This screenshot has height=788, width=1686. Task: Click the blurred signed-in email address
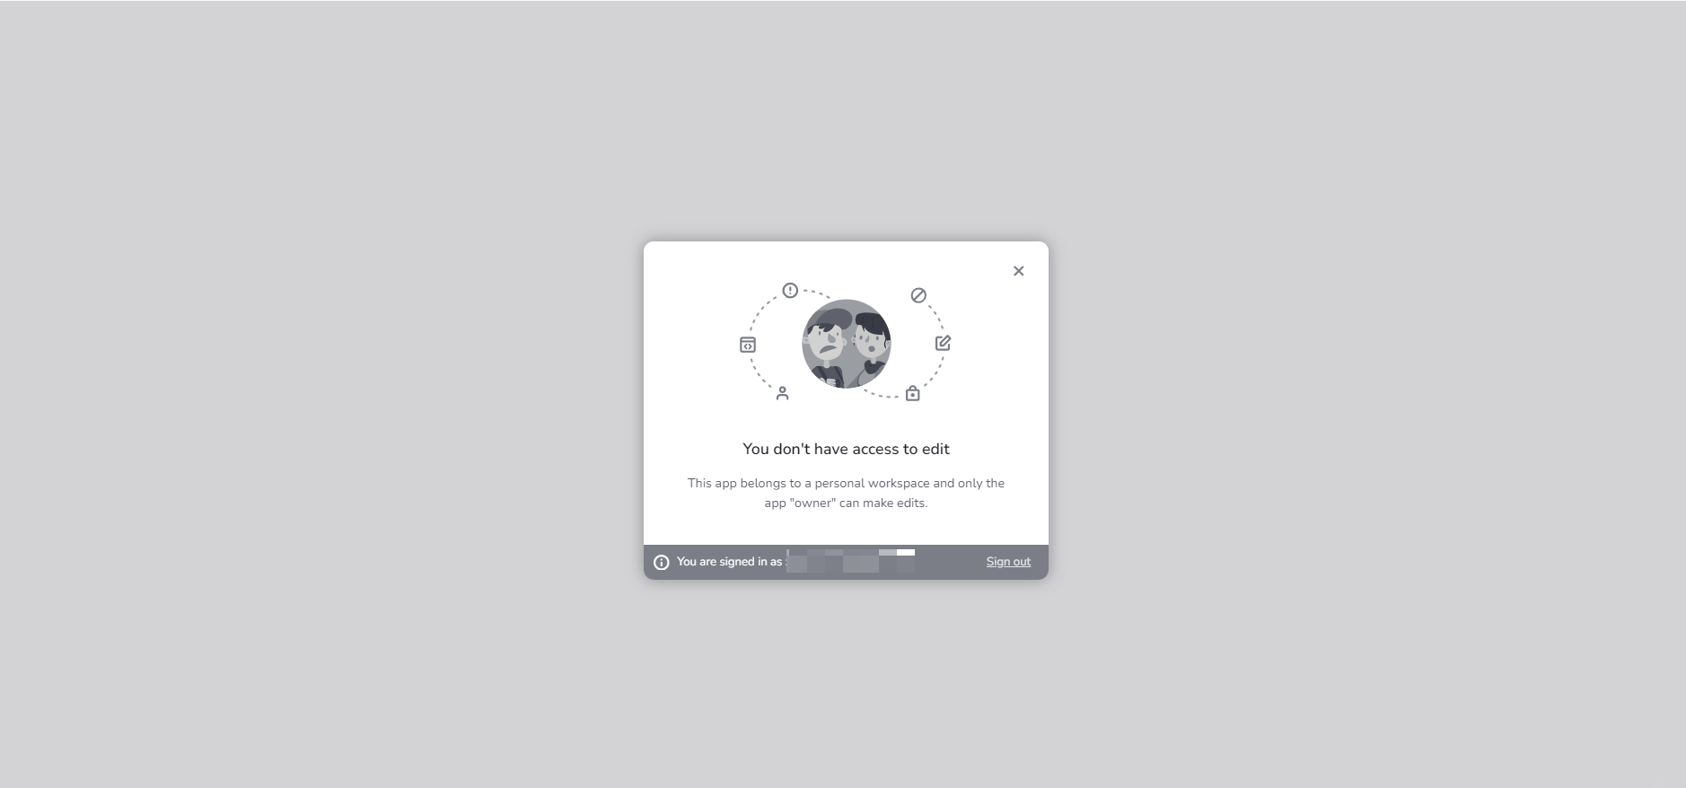click(x=850, y=561)
